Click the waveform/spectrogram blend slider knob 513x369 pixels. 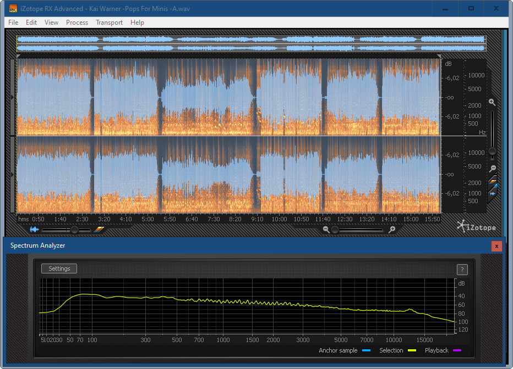pos(73,230)
